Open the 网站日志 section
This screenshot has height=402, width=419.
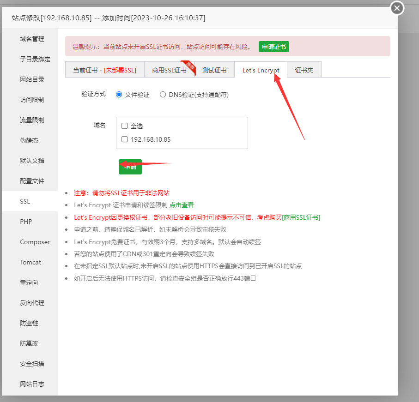tap(30, 384)
